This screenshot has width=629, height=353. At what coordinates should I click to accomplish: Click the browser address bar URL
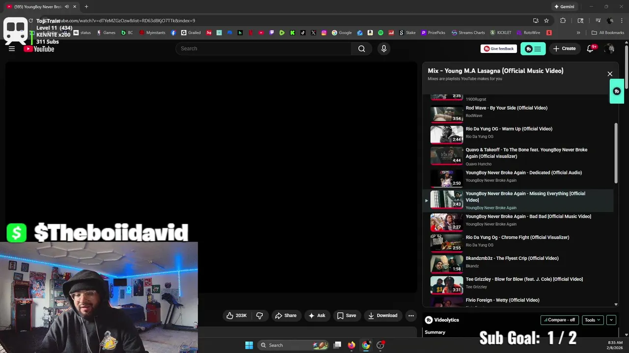(124, 21)
